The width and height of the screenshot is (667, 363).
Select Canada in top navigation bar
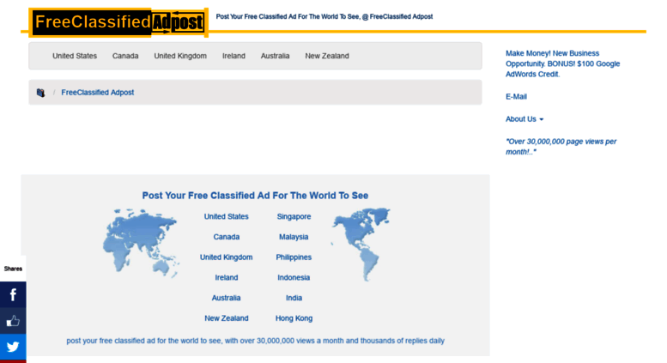pos(125,56)
